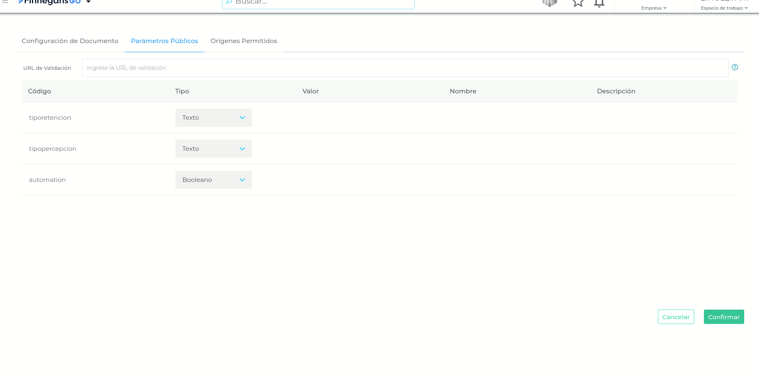Open the Tipo dropdown for tiporetencion
The width and height of the screenshot is (759, 381).
pyautogui.click(x=214, y=118)
